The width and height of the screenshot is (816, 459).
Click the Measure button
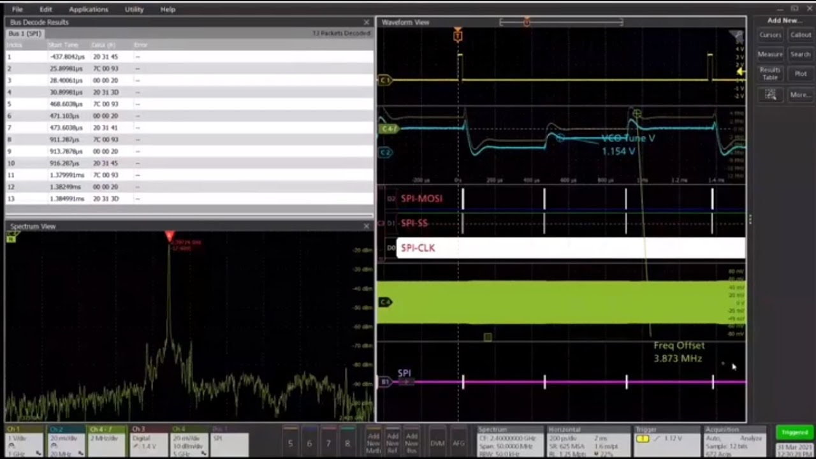click(x=770, y=55)
